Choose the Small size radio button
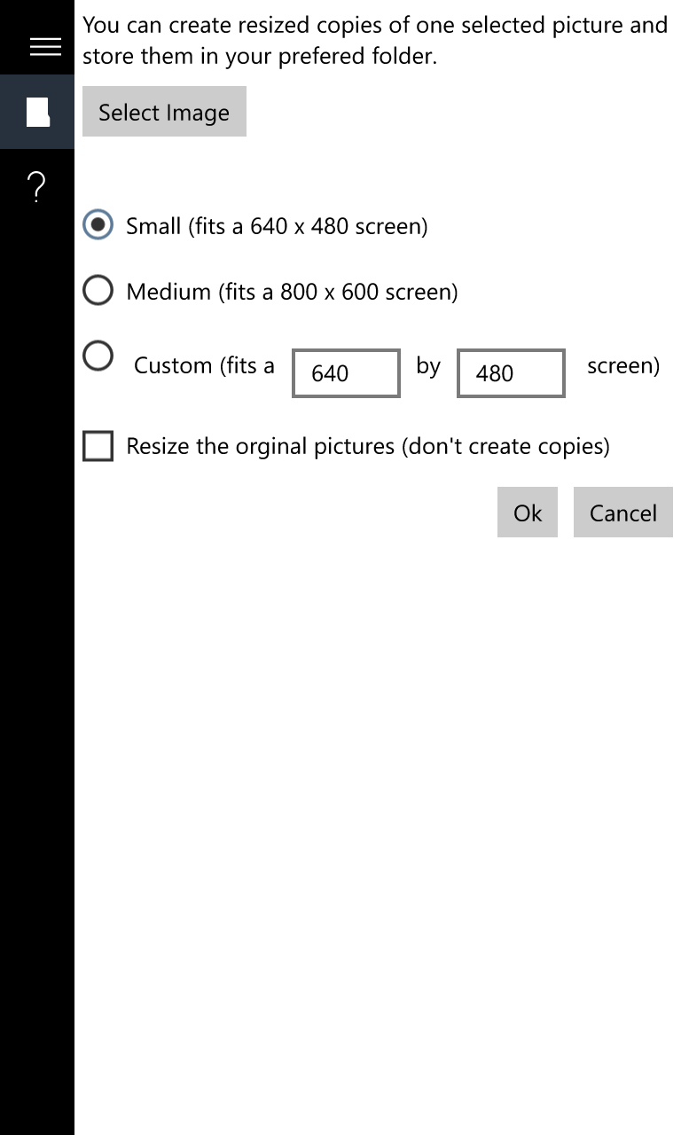The height and width of the screenshot is (1135, 681). (x=98, y=225)
